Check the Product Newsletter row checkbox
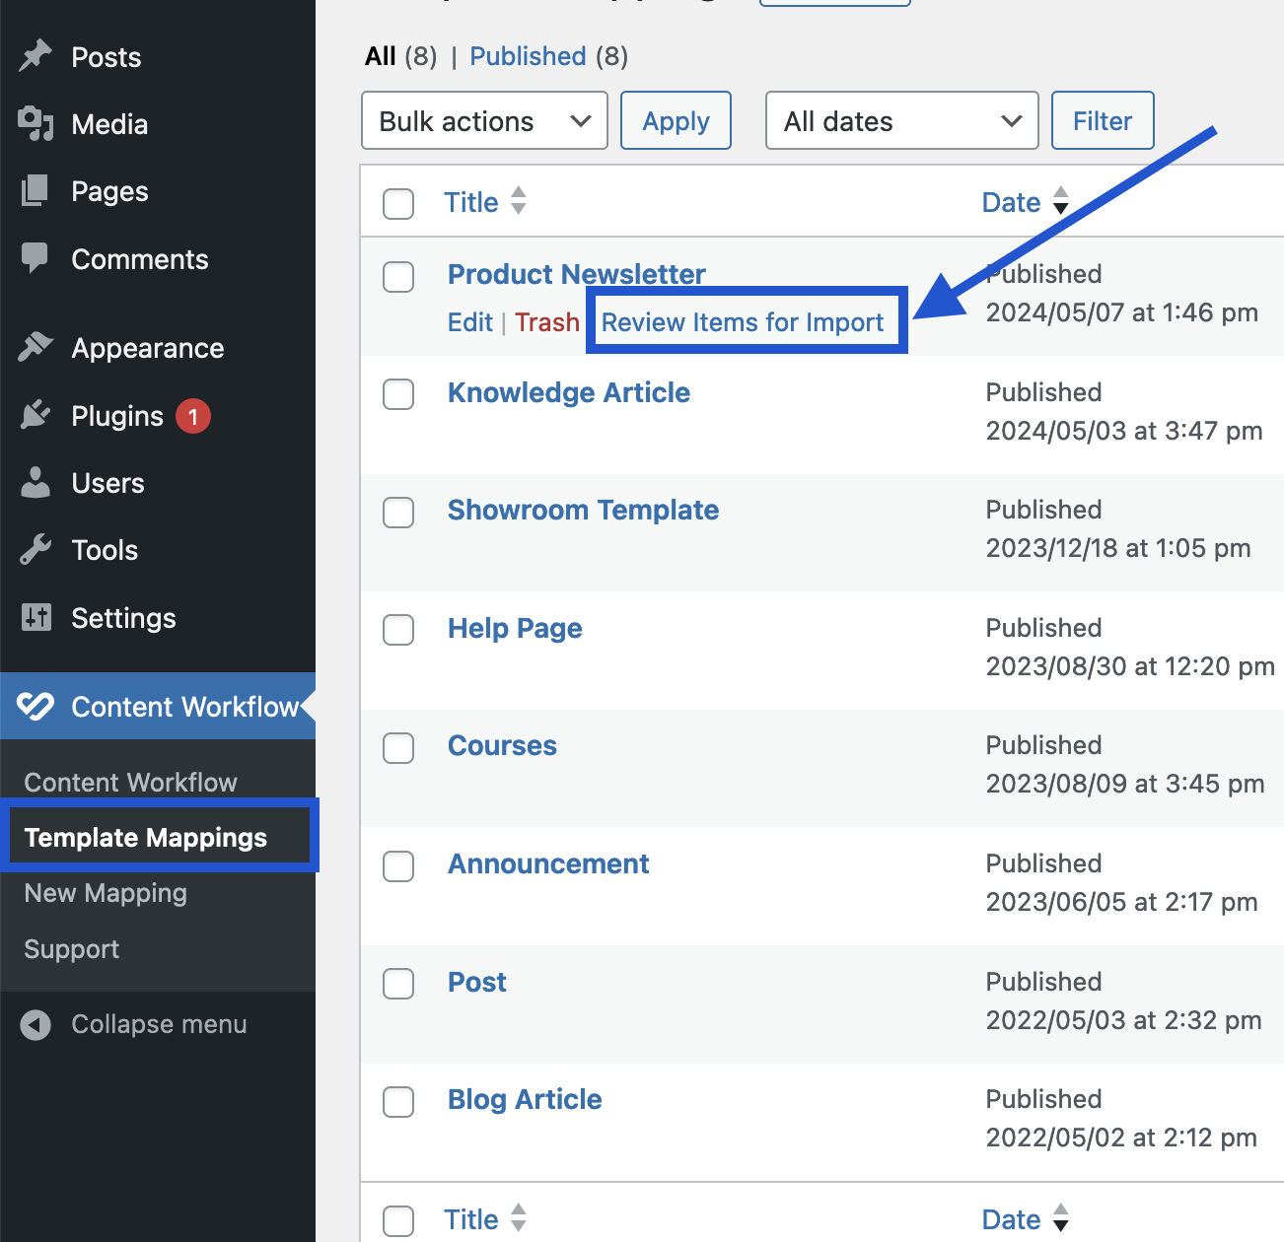 (x=398, y=277)
